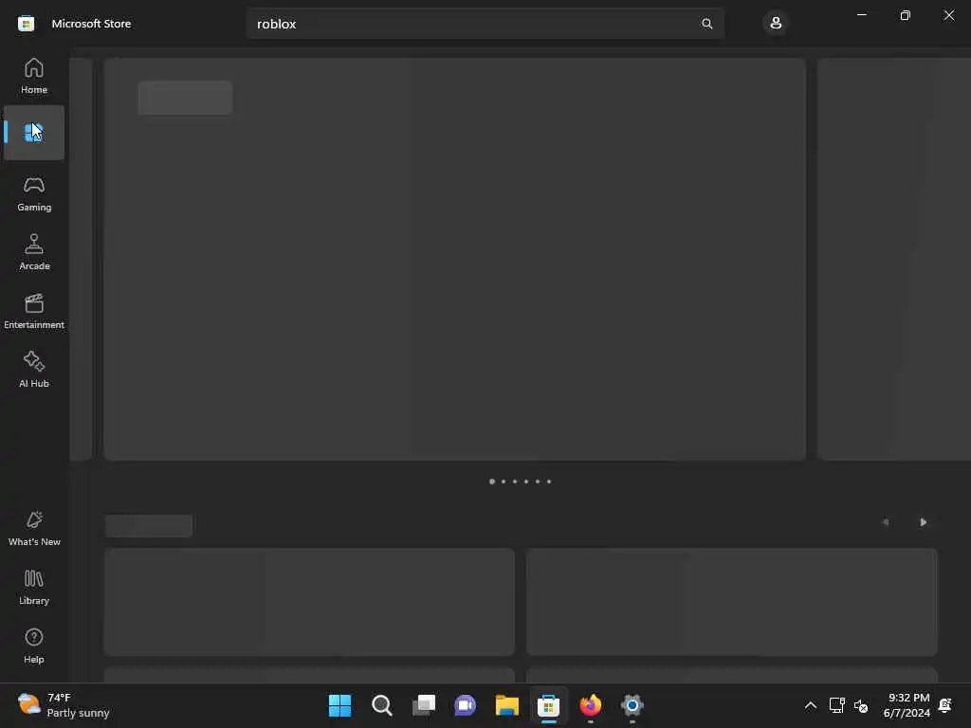
Task: Show next items with right arrow
Action: tap(923, 522)
